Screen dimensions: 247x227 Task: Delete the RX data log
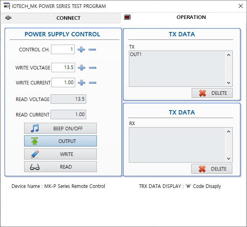(x=212, y=169)
